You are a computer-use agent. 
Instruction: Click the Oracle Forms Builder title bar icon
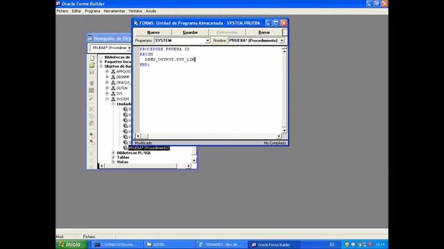click(58, 3)
